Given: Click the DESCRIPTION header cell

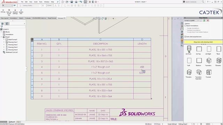Looking at the screenshot, I should tap(101, 44).
